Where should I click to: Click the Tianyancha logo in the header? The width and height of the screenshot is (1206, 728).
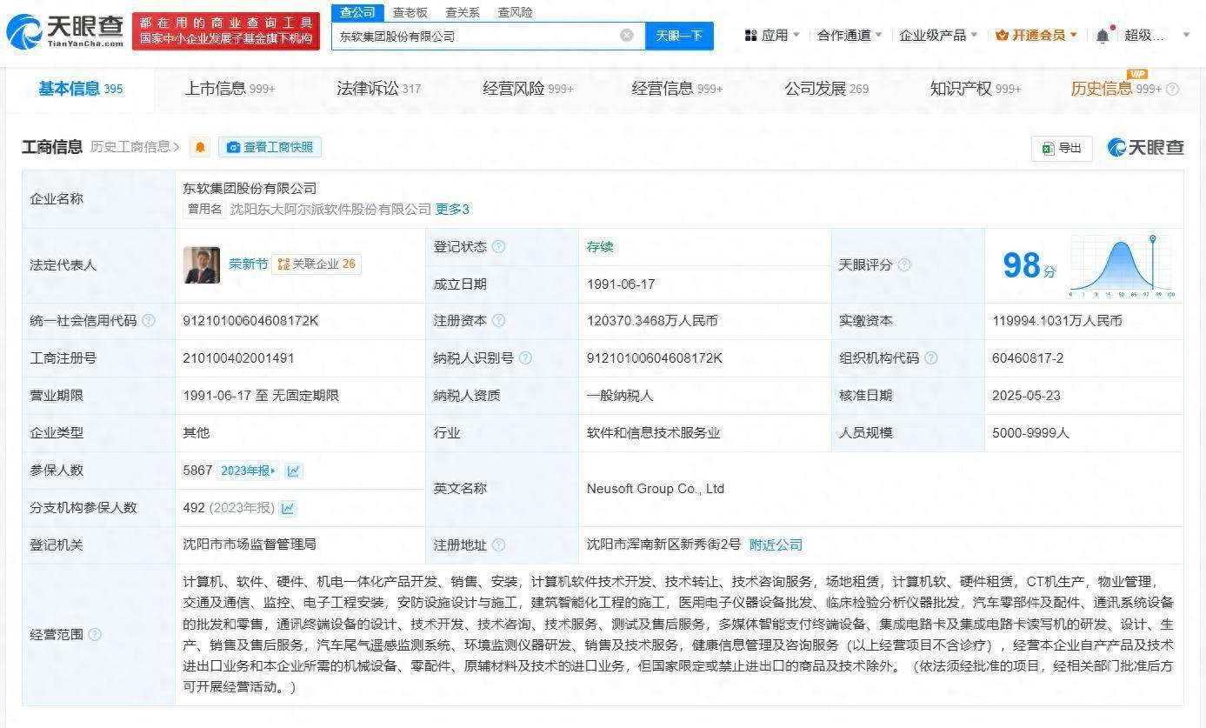click(64, 31)
